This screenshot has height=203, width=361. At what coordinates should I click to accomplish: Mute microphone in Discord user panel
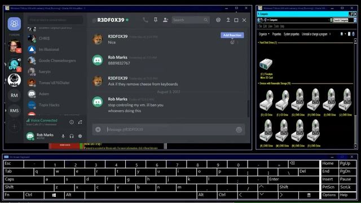point(63,136)
